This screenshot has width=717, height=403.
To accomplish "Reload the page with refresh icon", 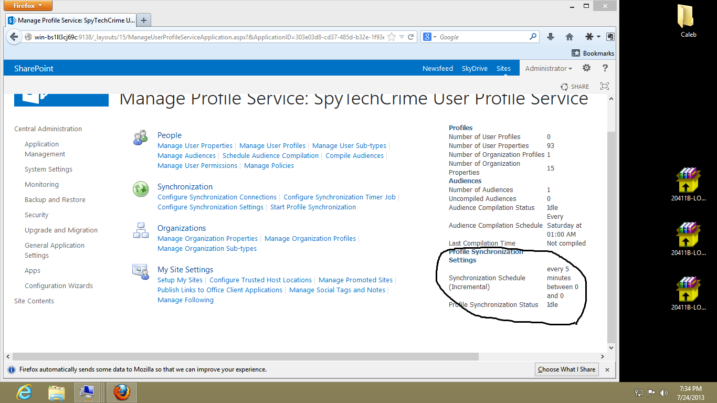I will [x=411, y=37].
